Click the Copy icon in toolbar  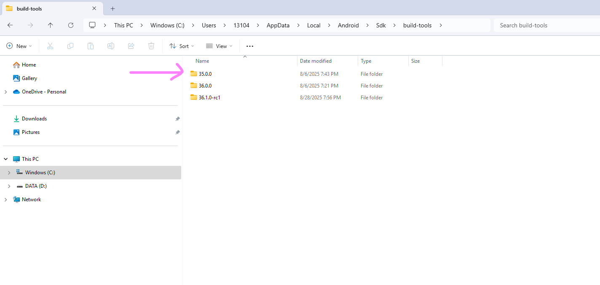[x=70, y=46]
